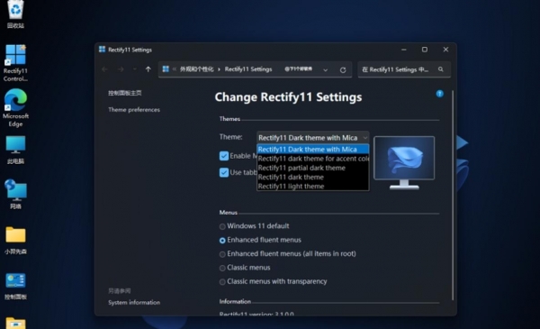Click Rectify11 Settings breadcrumb
540x329 pixels.
(248, 69)
